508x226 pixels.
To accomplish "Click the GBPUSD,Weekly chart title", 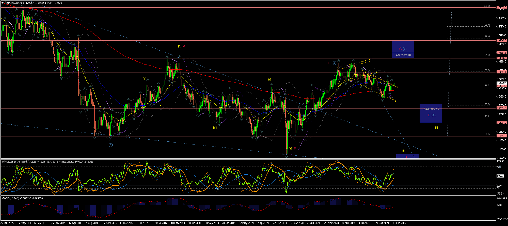I will (15, 2).
